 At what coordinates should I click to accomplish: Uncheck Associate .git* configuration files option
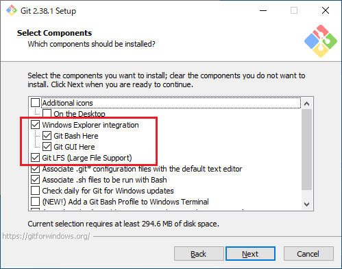pos(35,169)
